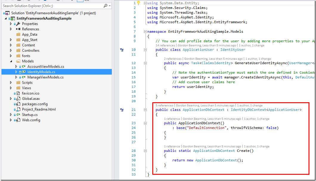Viewport: 316px width, 181px height.
Task: Open packages.config file
Action: click(x=35, y=104)
